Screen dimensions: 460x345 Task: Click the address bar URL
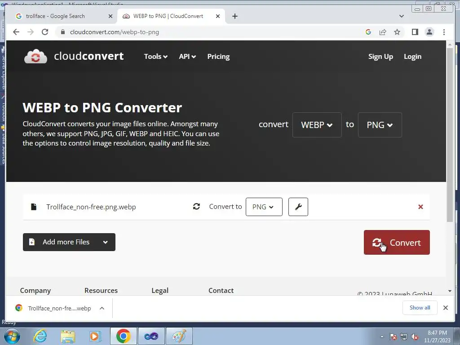coord(115,32)
